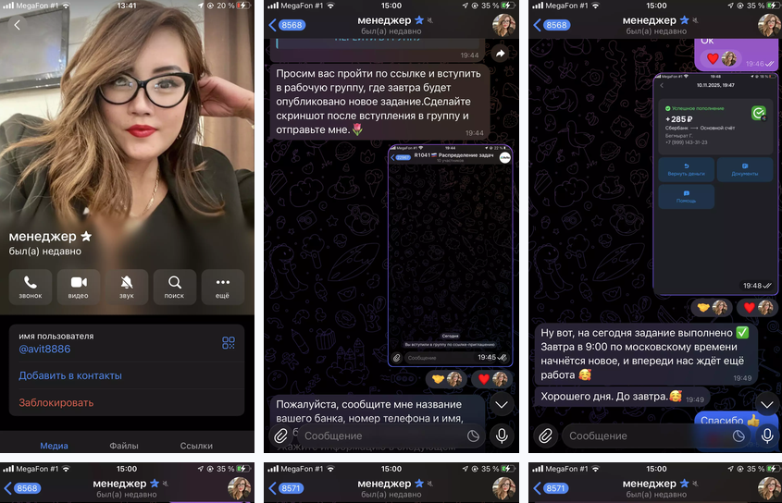The width and height of the screenshot is (782, 503).
Task: Open the @avit8886 username link
Action: pos(44,349)
